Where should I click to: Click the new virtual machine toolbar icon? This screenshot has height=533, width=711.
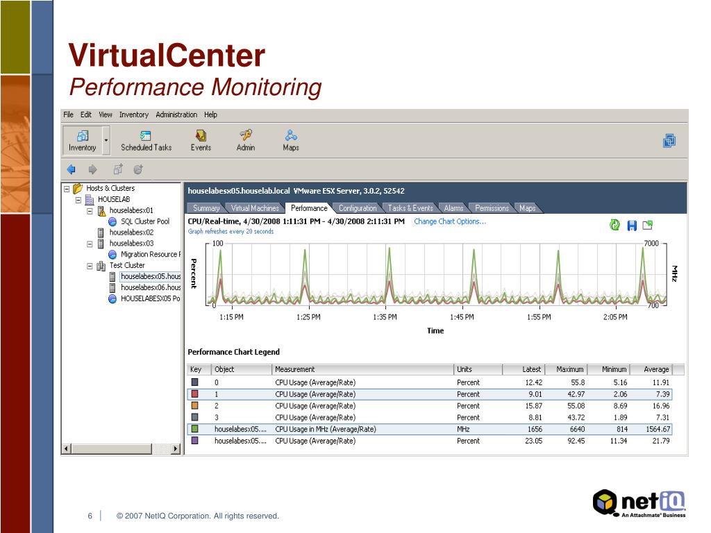[x=118, y=169]
